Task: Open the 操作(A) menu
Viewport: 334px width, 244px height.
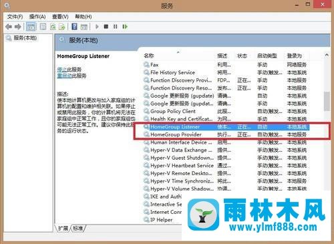Action: pos(37,17)
